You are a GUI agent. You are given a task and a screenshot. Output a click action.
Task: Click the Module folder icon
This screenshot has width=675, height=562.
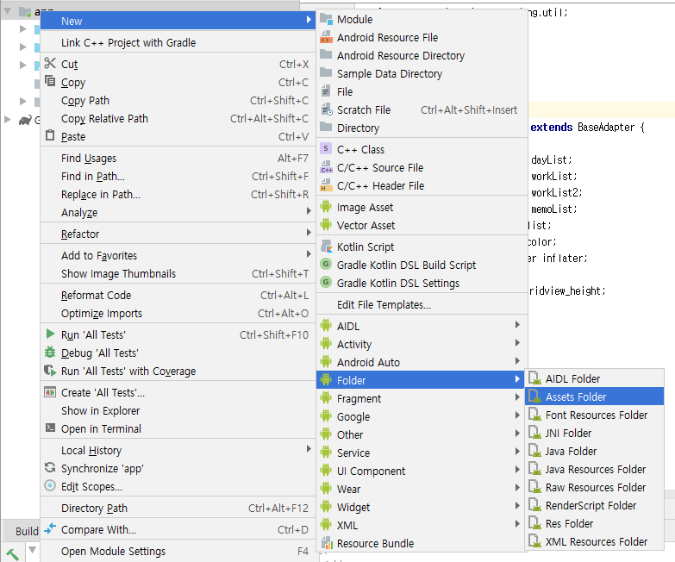(327, 19)
